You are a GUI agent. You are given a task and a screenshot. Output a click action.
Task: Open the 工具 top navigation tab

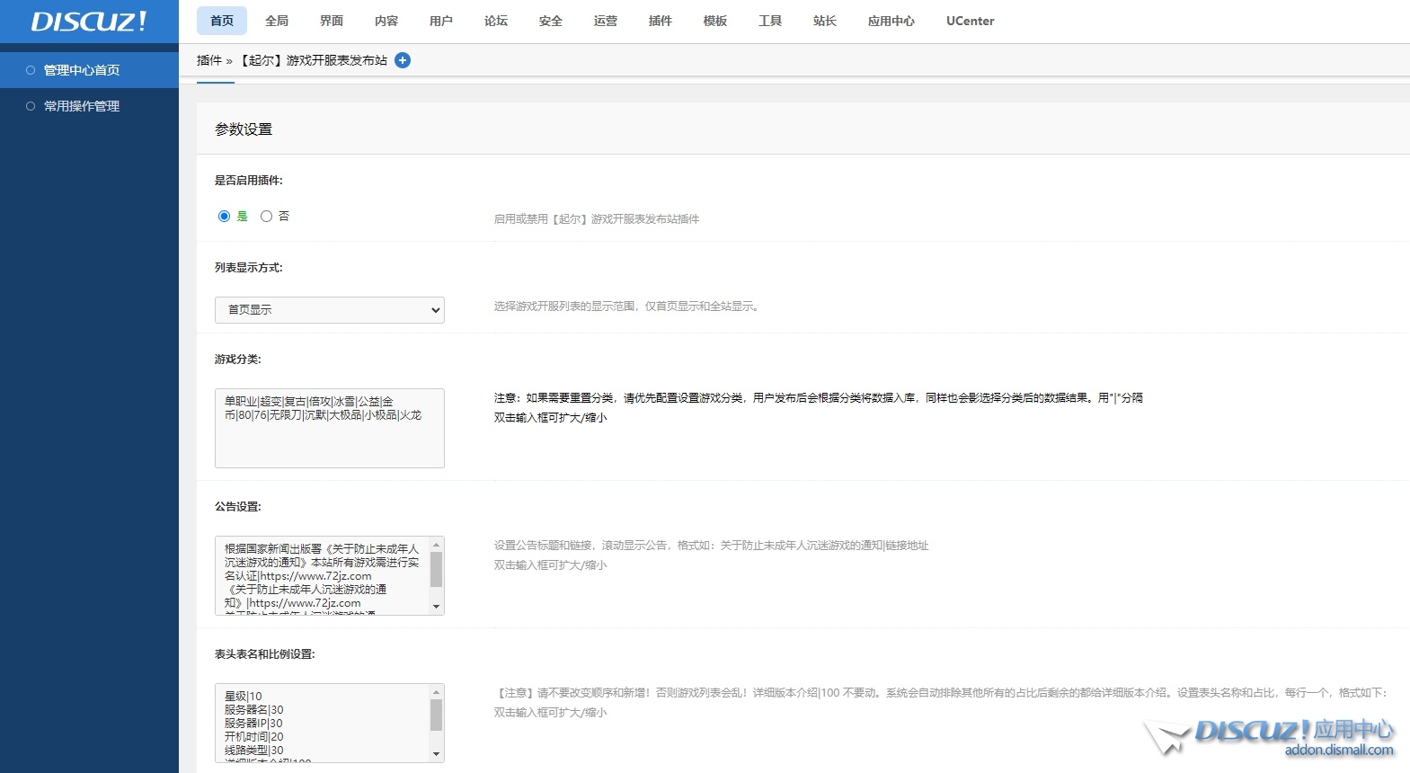(x=770, y=21)
